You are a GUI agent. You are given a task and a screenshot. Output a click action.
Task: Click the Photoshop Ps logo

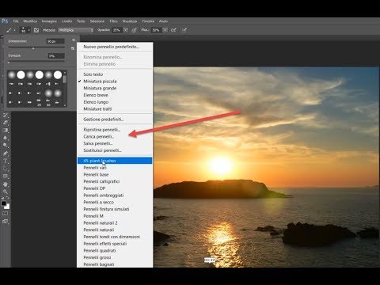[5, 21]
